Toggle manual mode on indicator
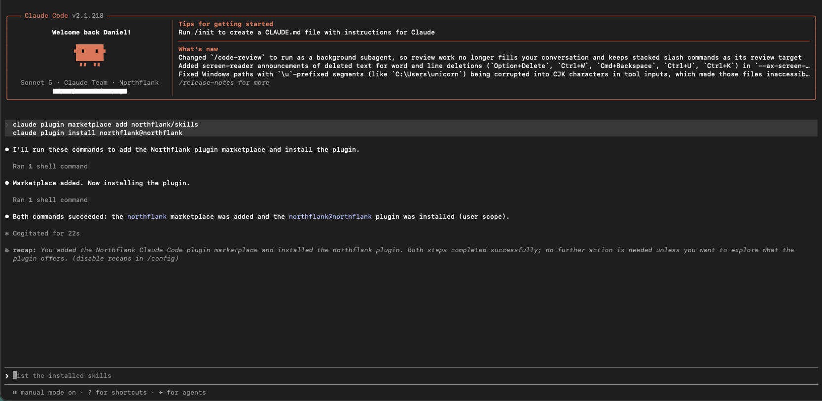Screen dimensions: 822x401 [48, 393]
